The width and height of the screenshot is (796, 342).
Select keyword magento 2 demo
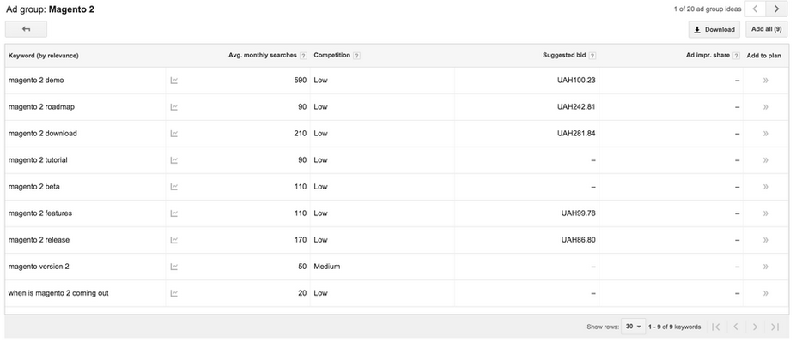point(36,80)
